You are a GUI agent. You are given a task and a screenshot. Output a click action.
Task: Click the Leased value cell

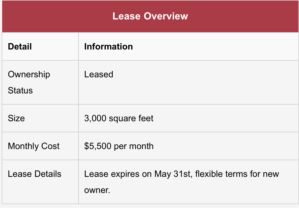(x=99, y=75)
